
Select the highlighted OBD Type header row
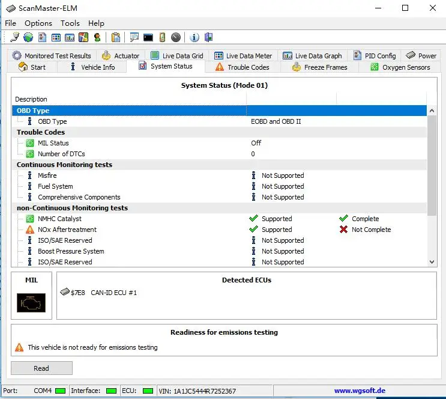219,111
